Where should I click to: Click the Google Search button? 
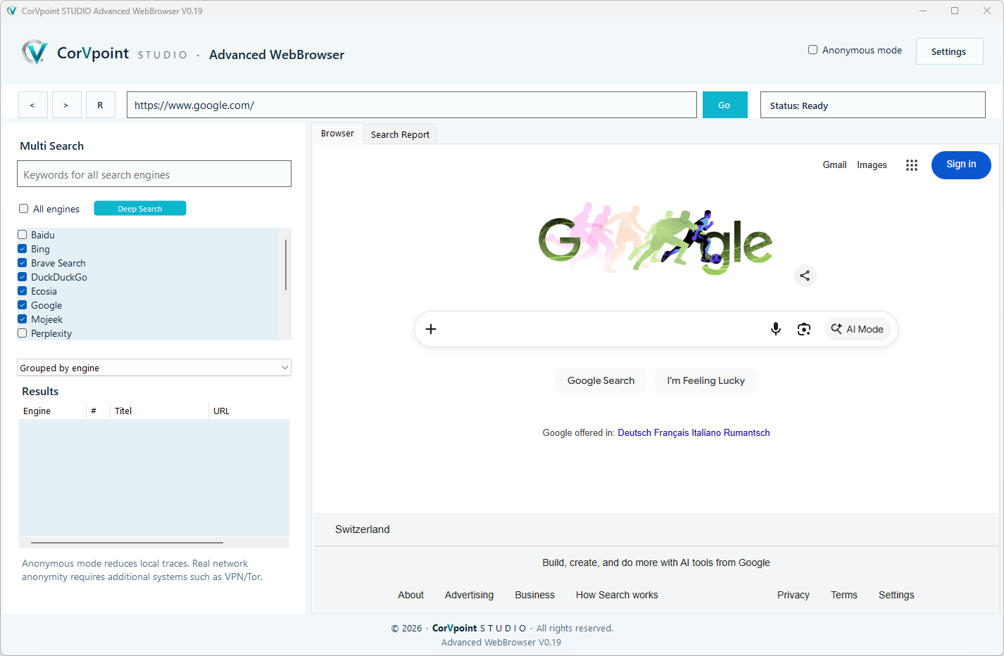601,380
